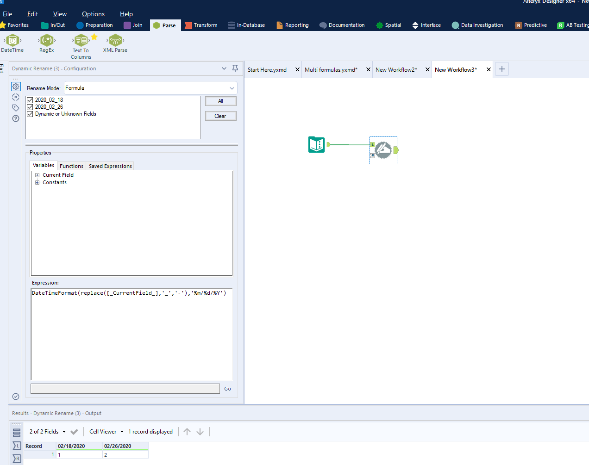
Task: Open Dynamic Rename tool help via question mark icon
Action: [15, 118]
